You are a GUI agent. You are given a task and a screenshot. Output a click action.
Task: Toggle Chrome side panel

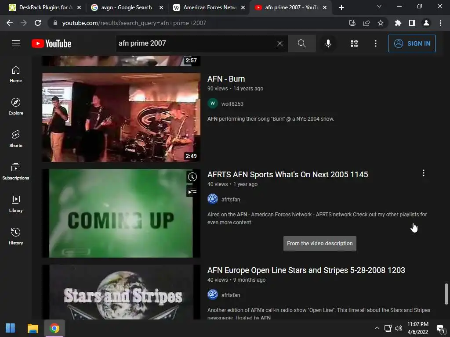412,23
